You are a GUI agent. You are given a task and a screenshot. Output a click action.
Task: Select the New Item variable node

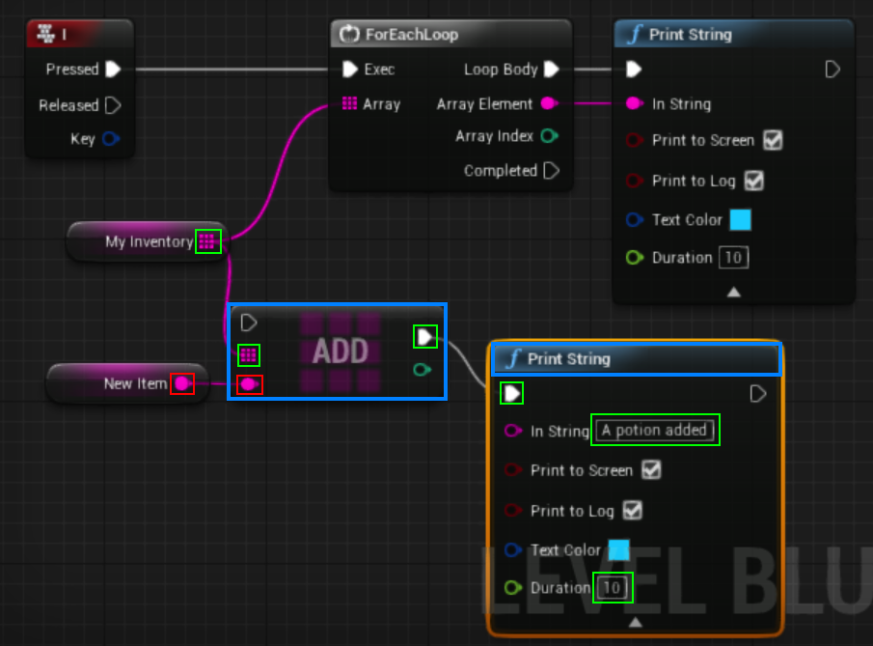click(128, 383)
